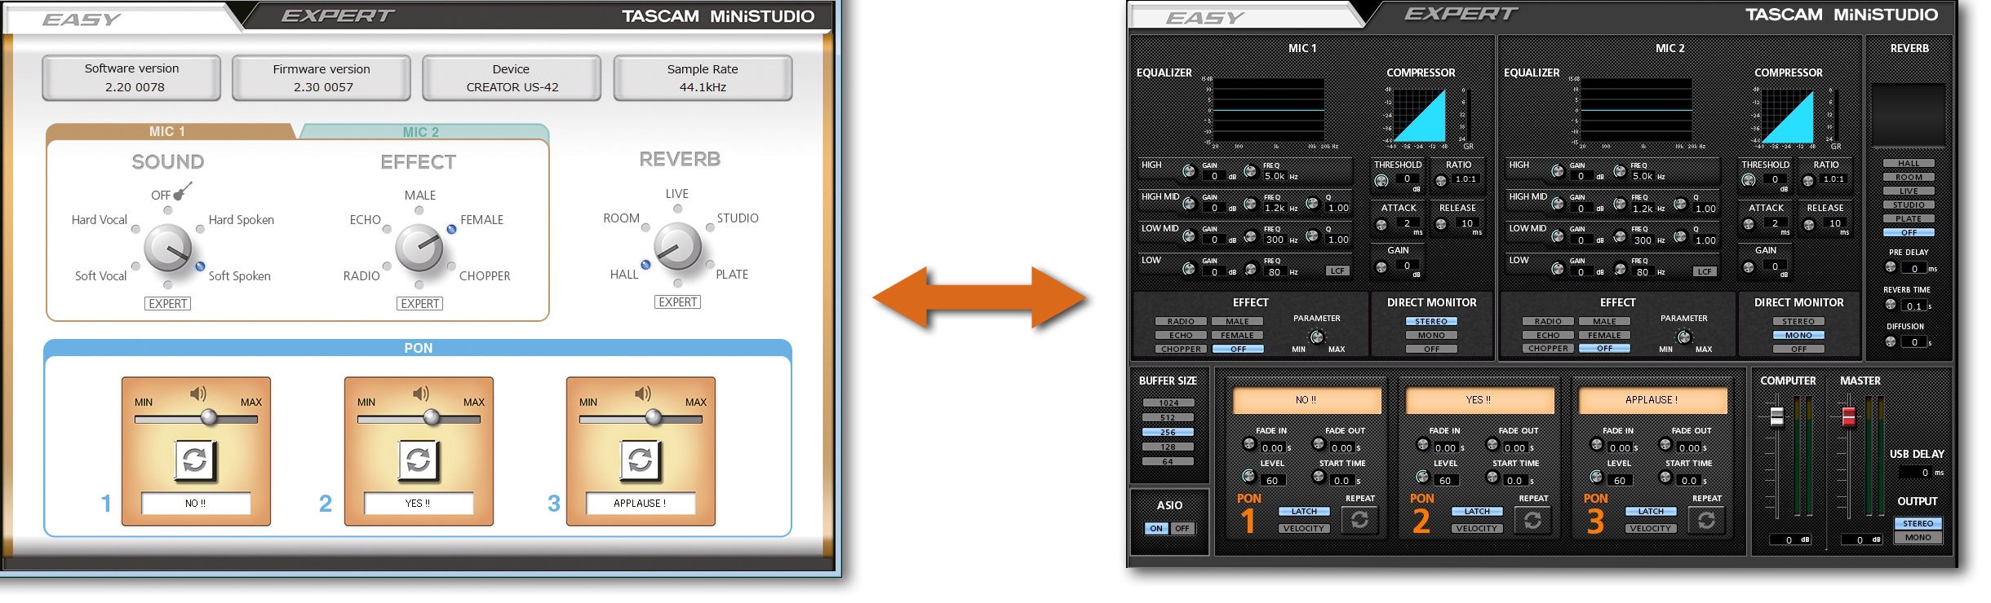
Task: Click the speaker icon above PON 2 slider
Action: pos(420,394)
